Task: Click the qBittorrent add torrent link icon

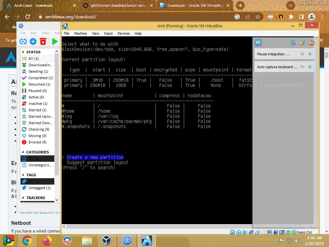Action: (x=23, y=41)
